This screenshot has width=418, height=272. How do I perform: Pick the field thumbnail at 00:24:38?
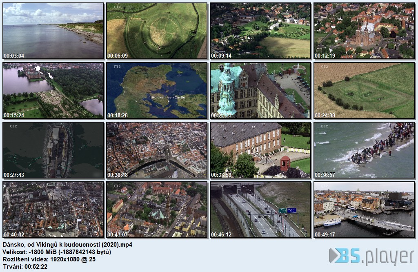pos(364,91)
